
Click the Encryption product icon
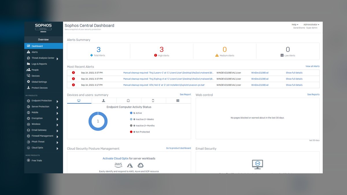[x=28, y=118]
